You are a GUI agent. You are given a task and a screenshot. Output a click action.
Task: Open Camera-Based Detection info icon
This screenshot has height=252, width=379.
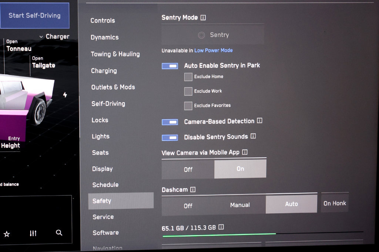point(259,120)
